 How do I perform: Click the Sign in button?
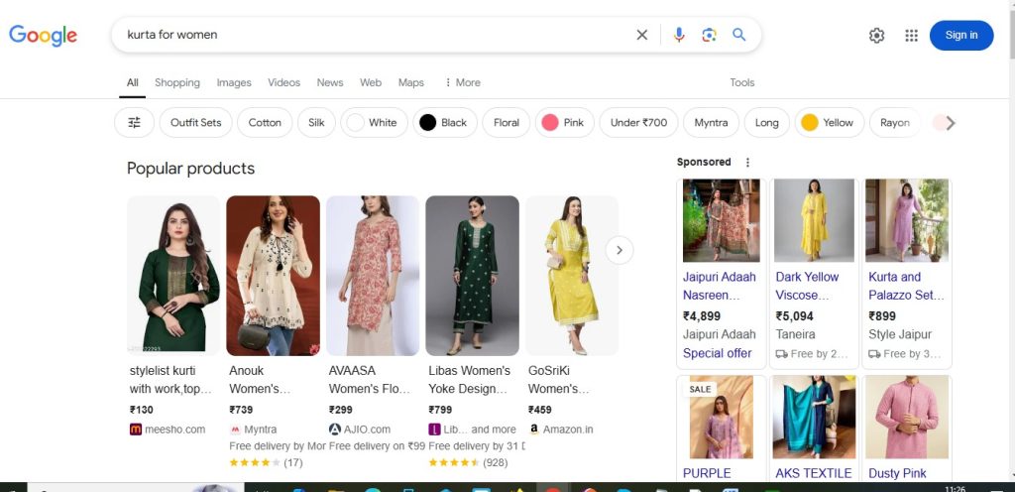tap(961, 36)
